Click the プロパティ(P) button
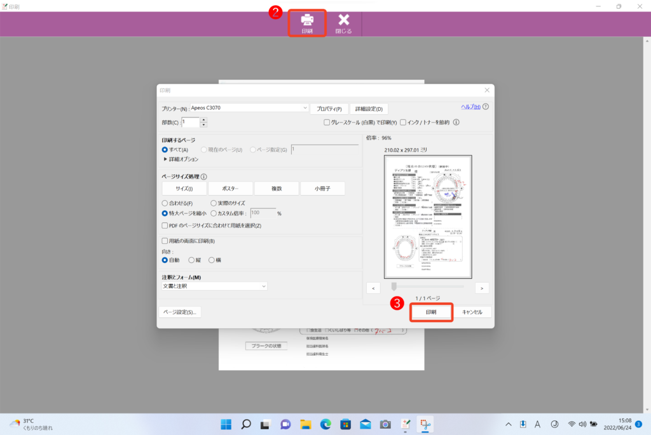The height and width of the screenshot is (435, 651). pyautogui.click(x=329, y=109)
